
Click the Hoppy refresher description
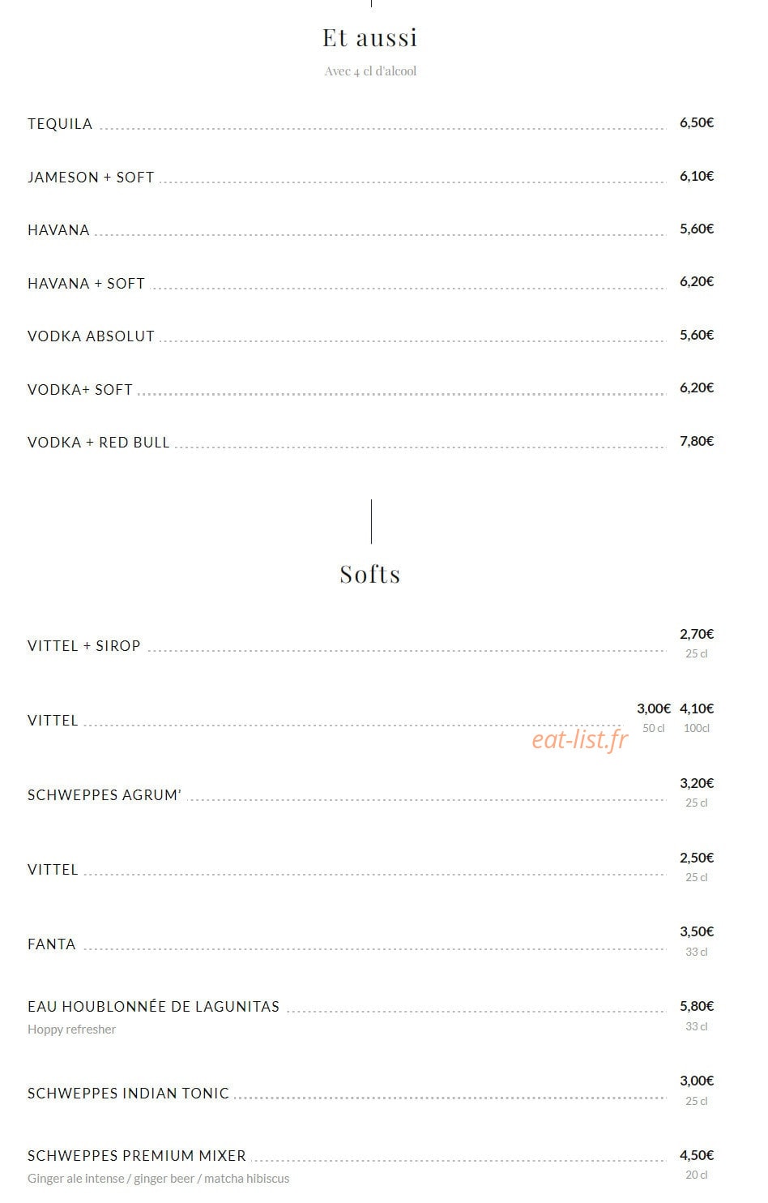(72, 1030)
